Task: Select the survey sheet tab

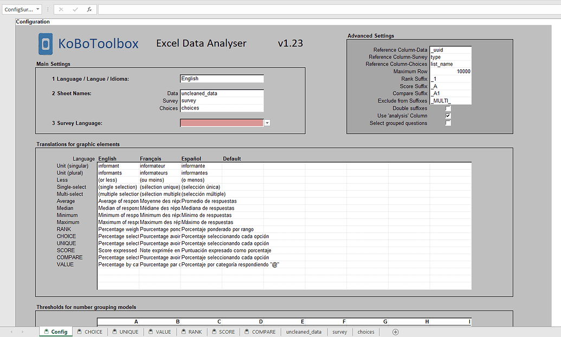Action: click(339, 332)
